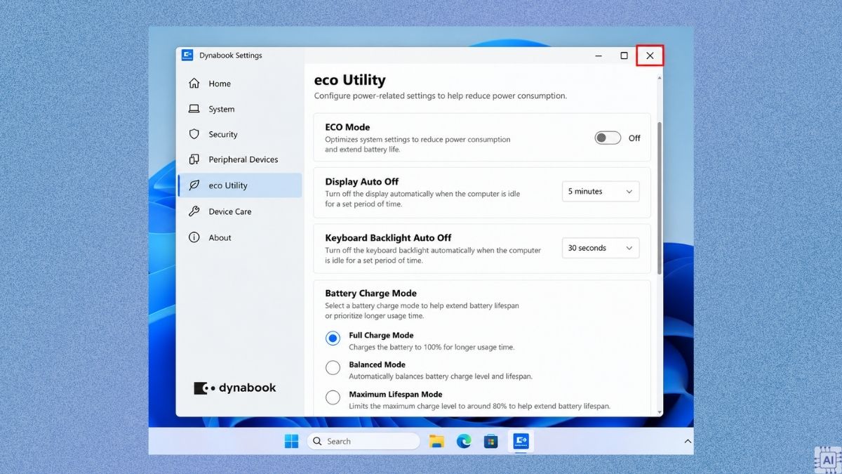Expand the taskbar hidden icons chevron
842x474 pixels.
point(688,441)
